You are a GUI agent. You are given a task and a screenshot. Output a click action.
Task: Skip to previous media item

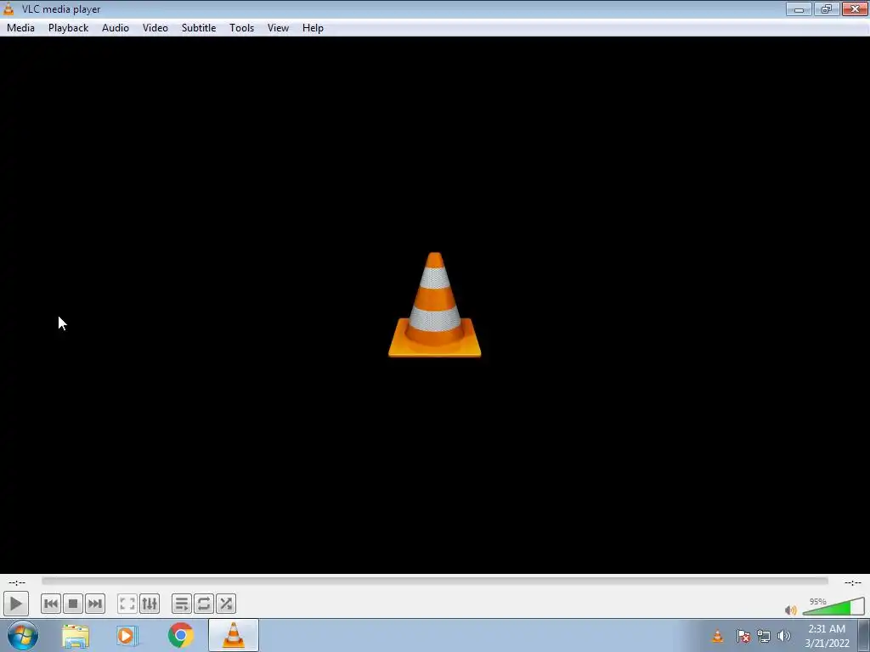tap(50, 604)
